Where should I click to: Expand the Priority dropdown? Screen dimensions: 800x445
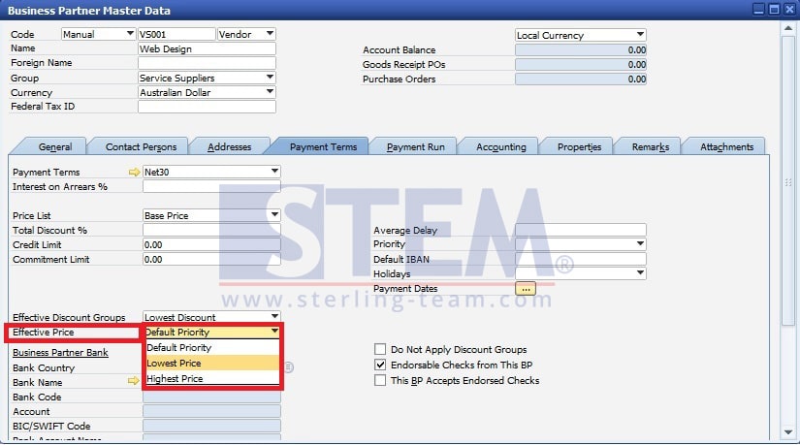(x=640, y=244)
